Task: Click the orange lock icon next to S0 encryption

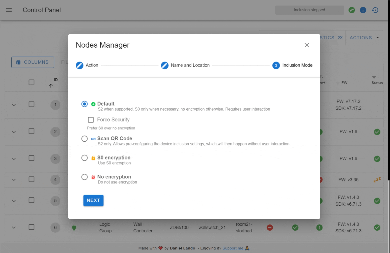Action: [x=93, y=158]
